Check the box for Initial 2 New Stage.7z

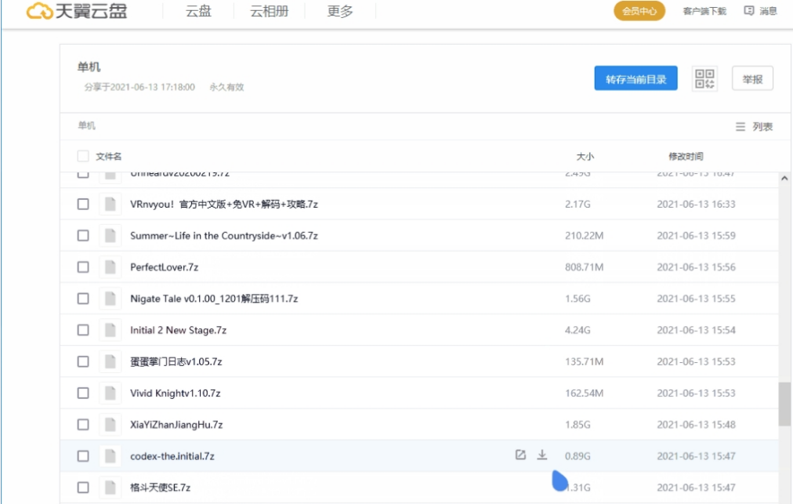[x=83, y=330]
